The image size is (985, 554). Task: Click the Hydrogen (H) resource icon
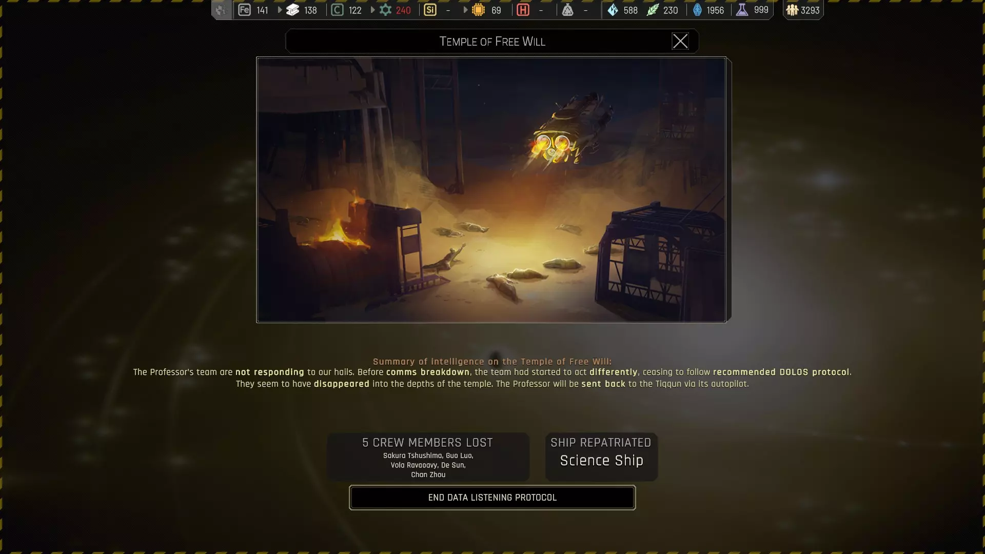[523, 10]
